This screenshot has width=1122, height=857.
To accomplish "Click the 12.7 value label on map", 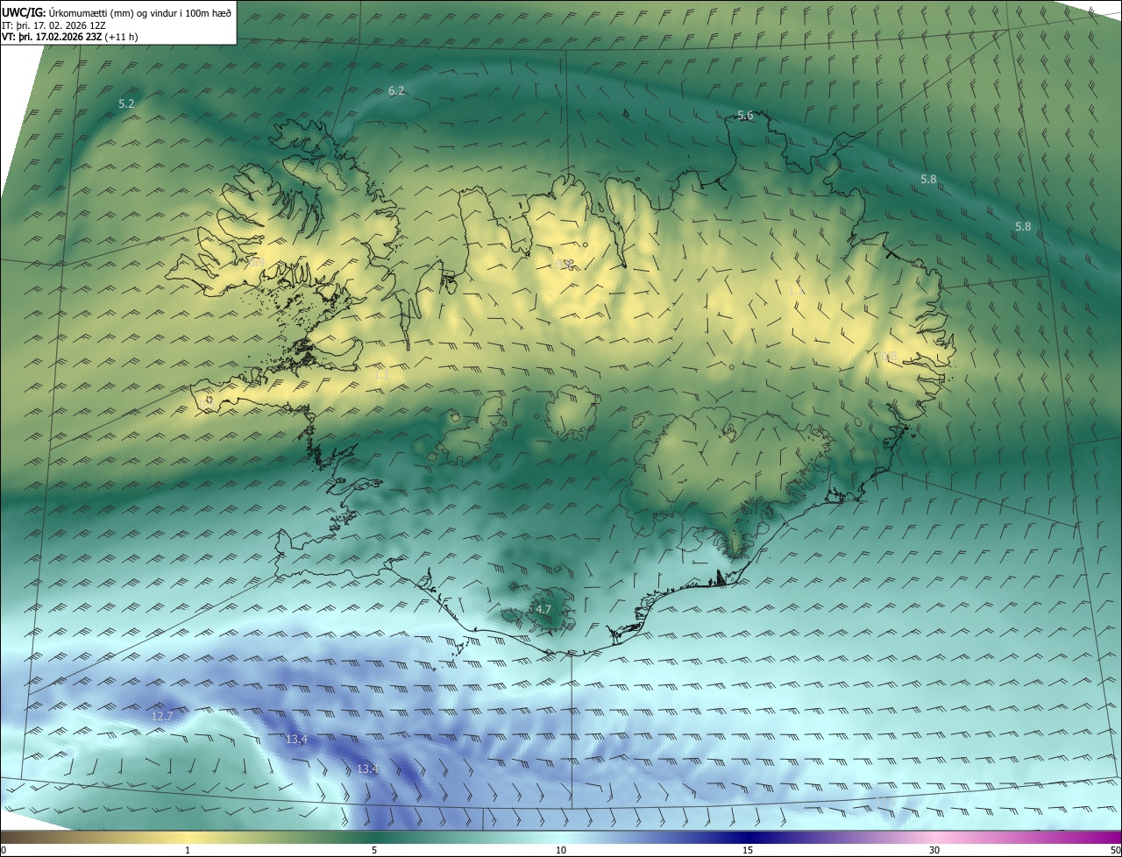I will [162, 717].
